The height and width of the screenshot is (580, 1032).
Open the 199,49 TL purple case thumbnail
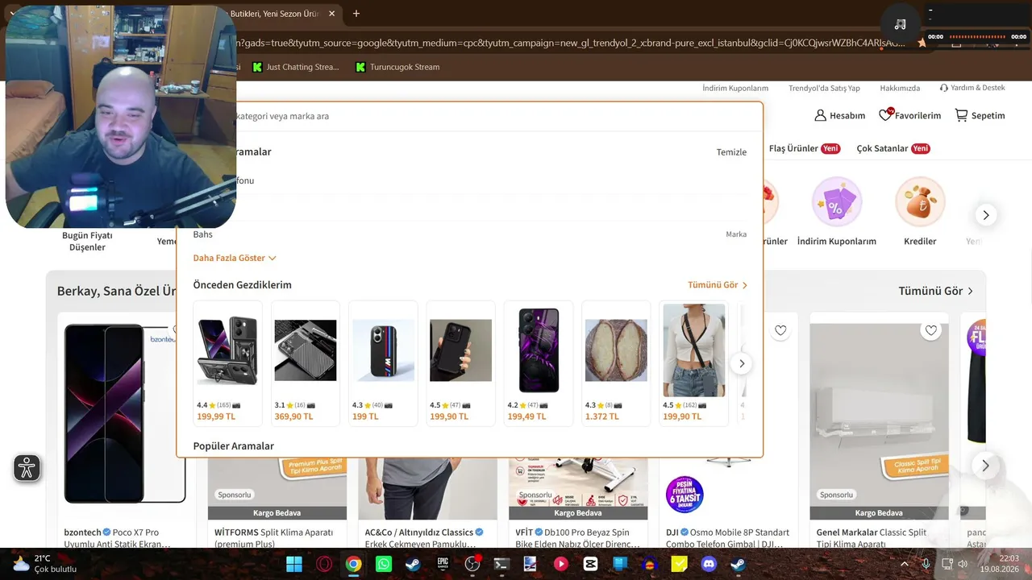[539, 350]
